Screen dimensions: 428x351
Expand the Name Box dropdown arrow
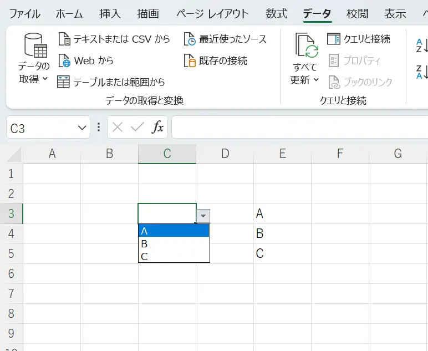tap(82, 128)
